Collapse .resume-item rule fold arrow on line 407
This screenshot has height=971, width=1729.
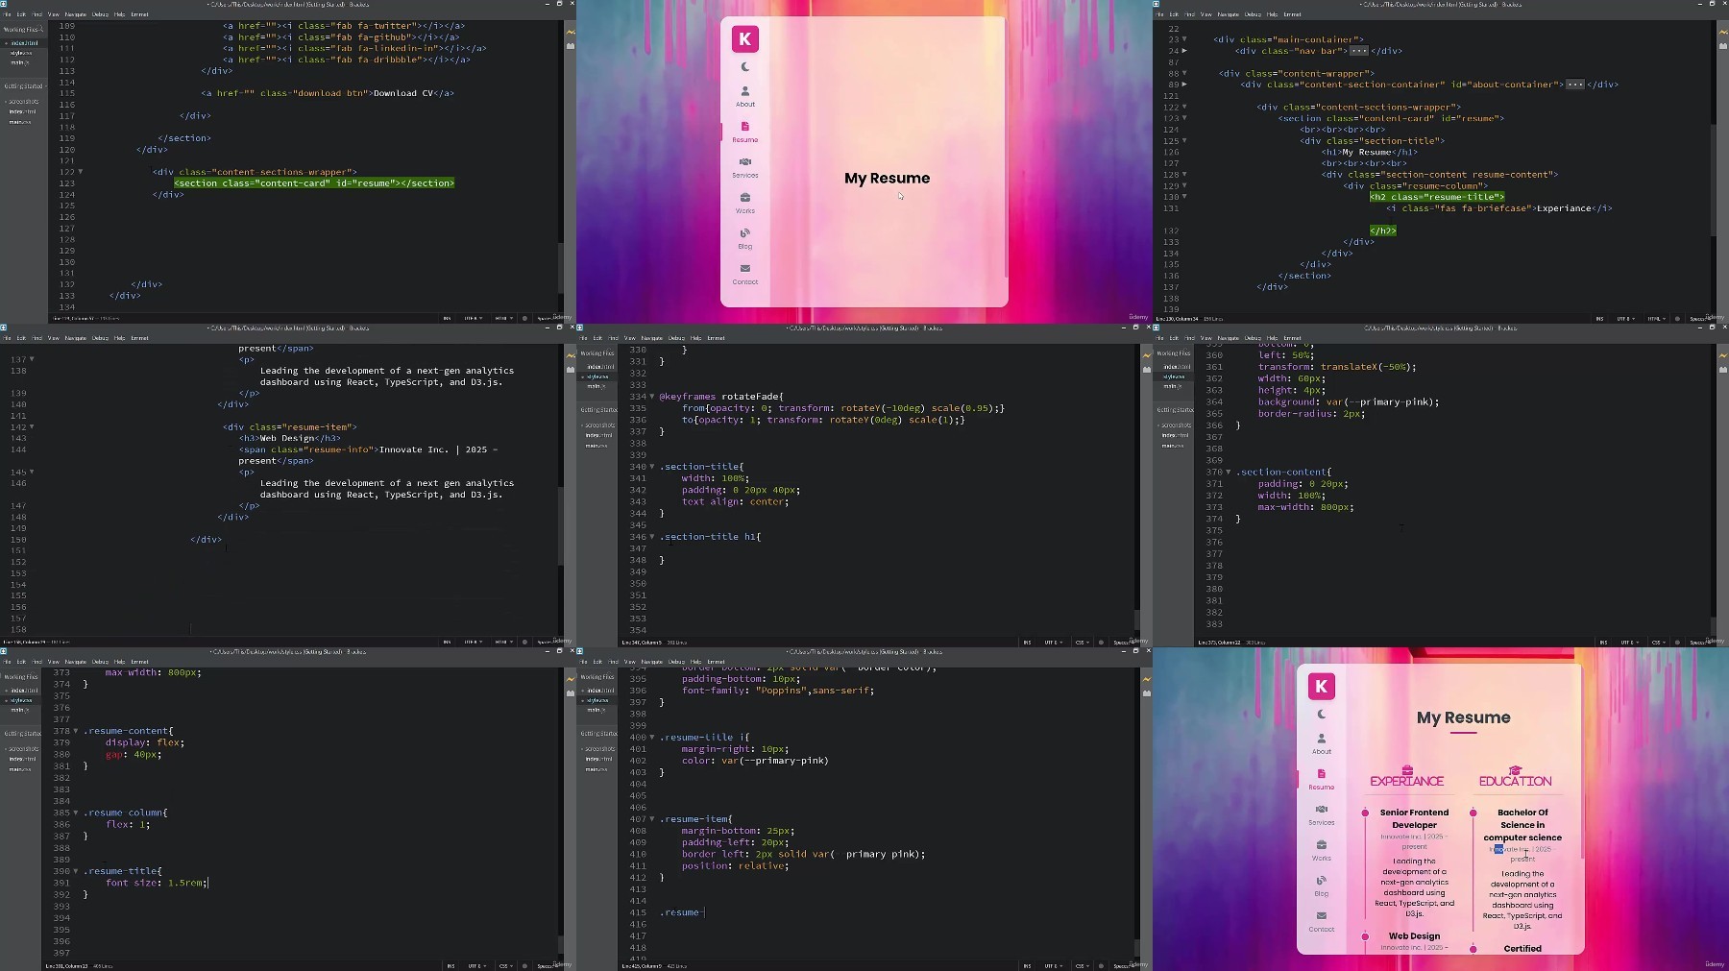pos(652,819)
